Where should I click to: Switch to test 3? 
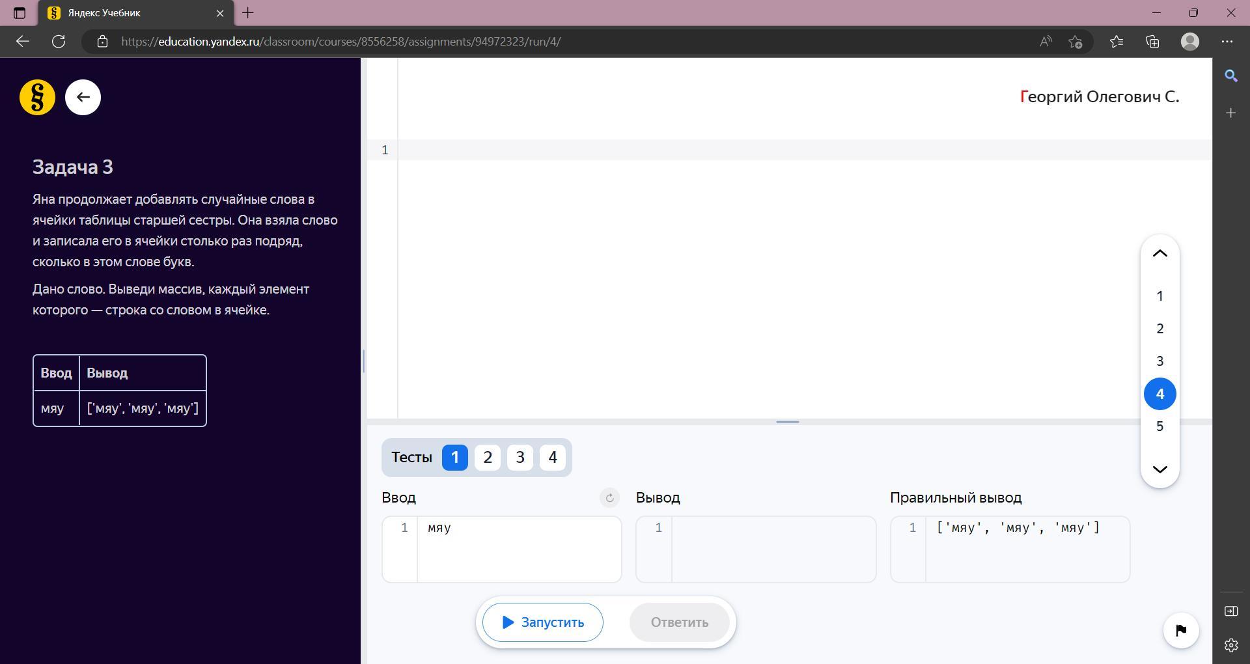pos(520,458)
